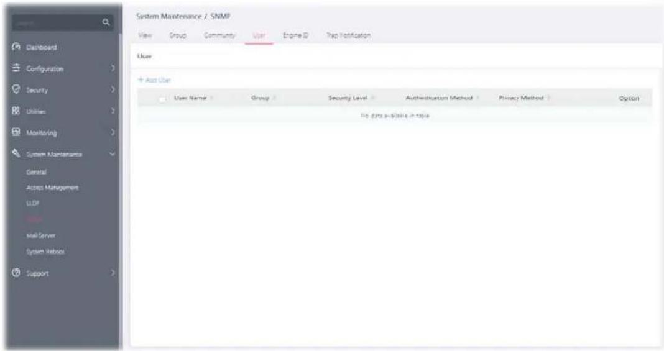
Task: Click the System Maintenance wrench icon
Action: point(16,153)
